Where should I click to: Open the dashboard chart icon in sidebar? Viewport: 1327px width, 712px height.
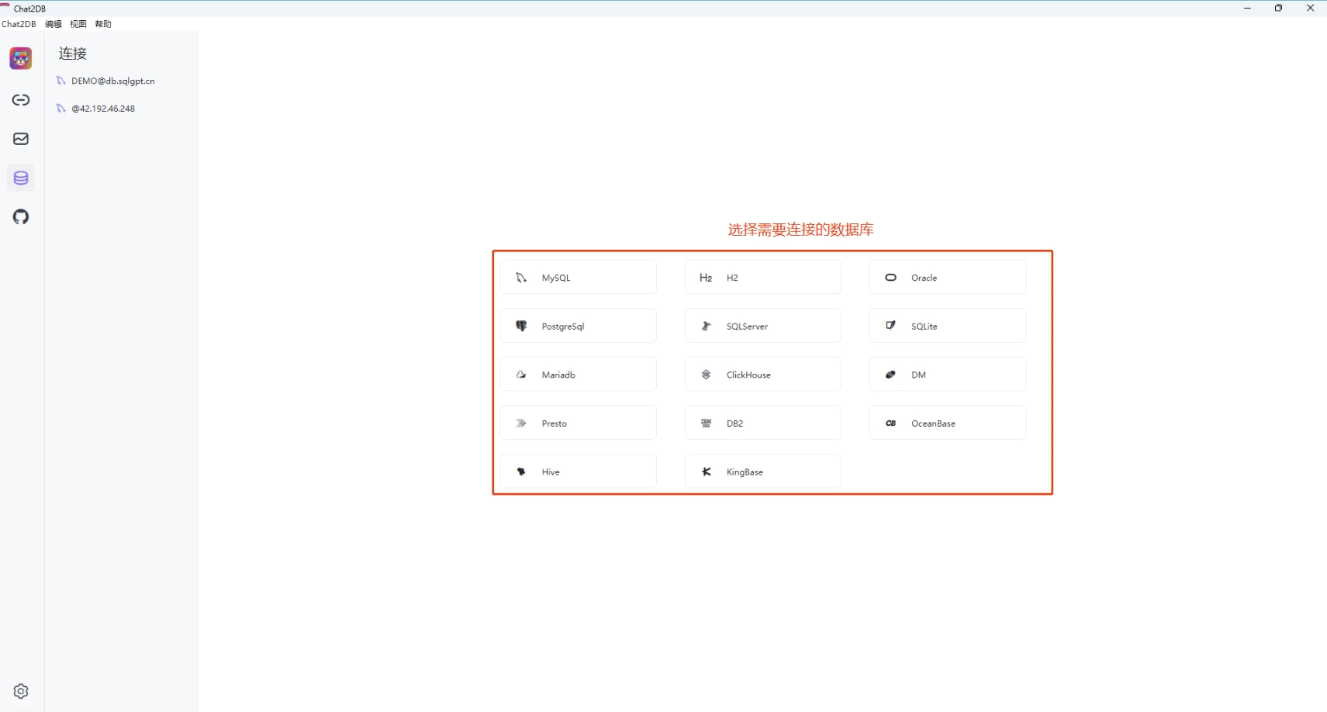[x=21, y=139]
